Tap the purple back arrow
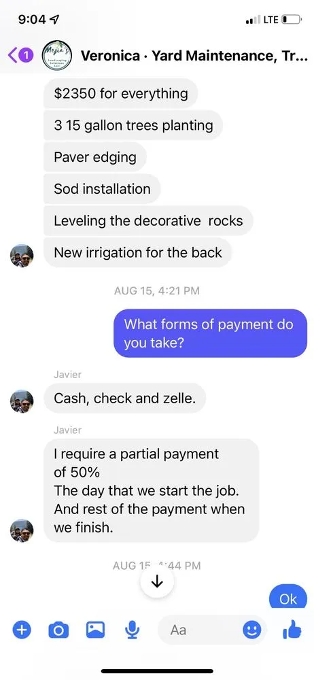Viewport: 314px width, 680px height. click(13, 56)
